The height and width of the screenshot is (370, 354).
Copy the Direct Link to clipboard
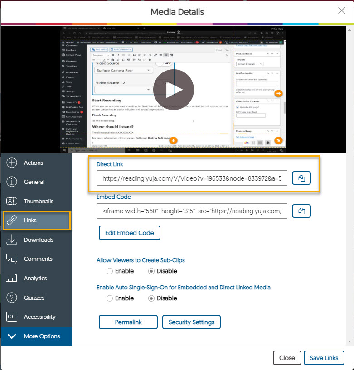coord(301,179)
